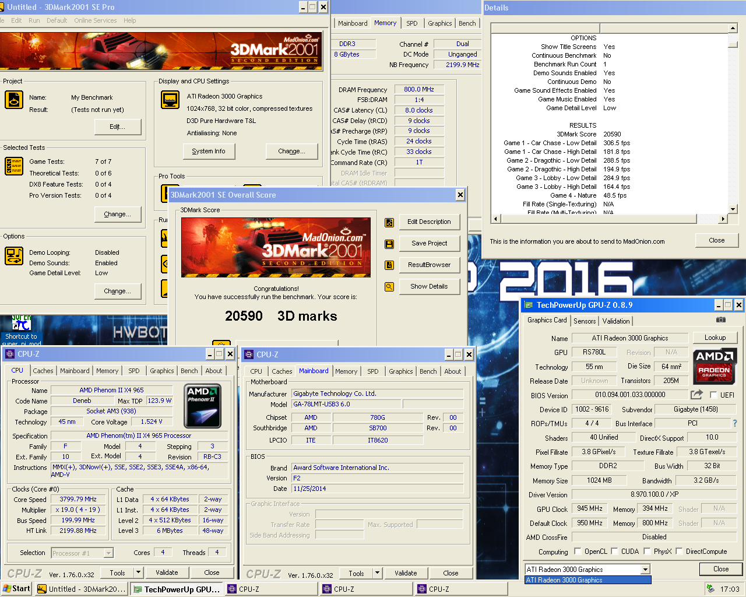This screenshot has height=597, width=746.
Task: Click the Bus Interface question mark icon
Action: pos(735,423)
